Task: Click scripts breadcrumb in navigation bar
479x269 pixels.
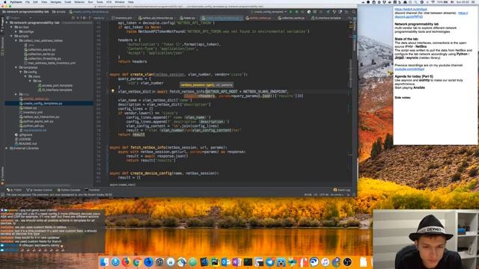Action: point(58,12)
